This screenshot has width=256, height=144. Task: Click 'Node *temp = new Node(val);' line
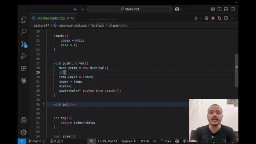[84, 68]
